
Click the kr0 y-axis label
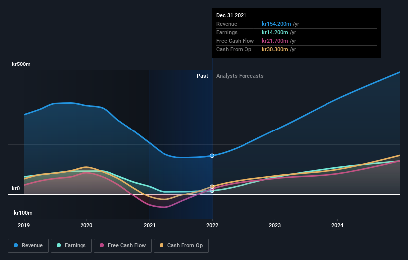pyautogui.click(x=16, y=188)
